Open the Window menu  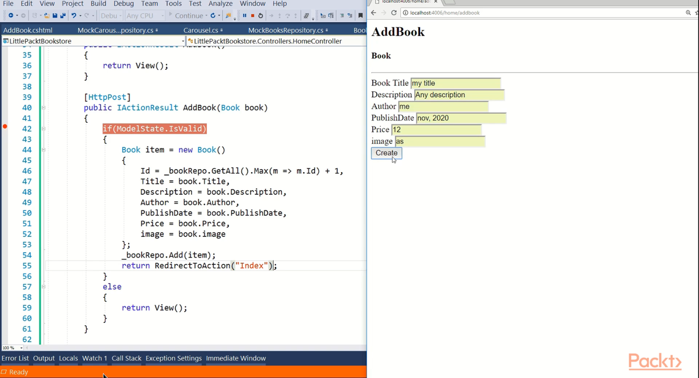tap(252, 3)
